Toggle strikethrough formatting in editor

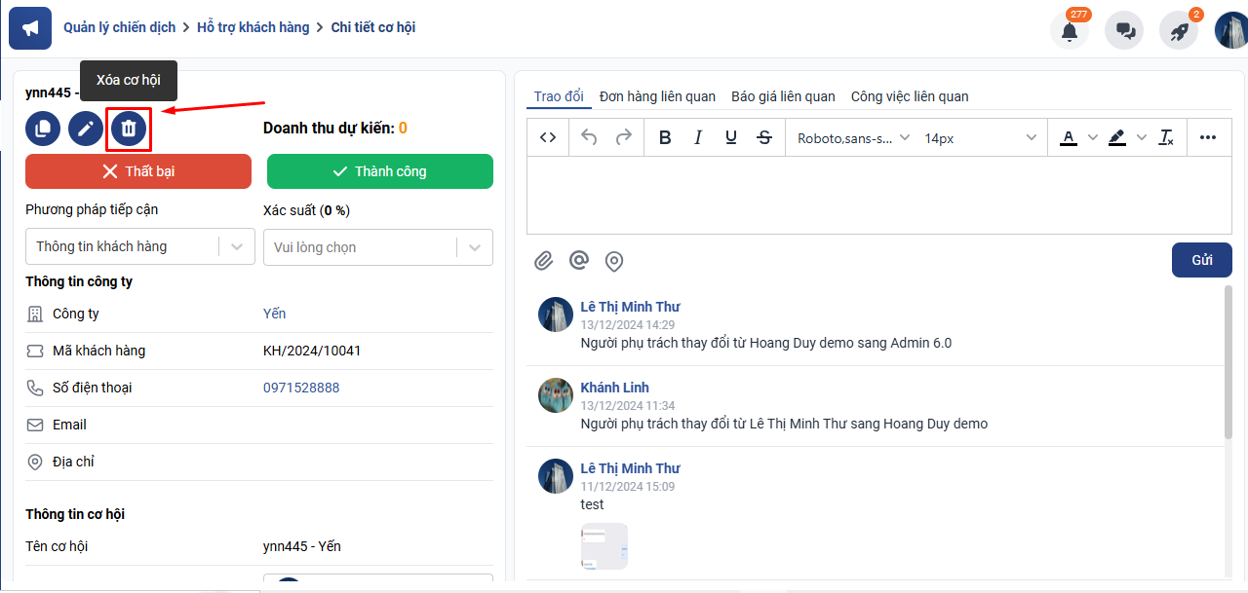click(x=764, y=137)
